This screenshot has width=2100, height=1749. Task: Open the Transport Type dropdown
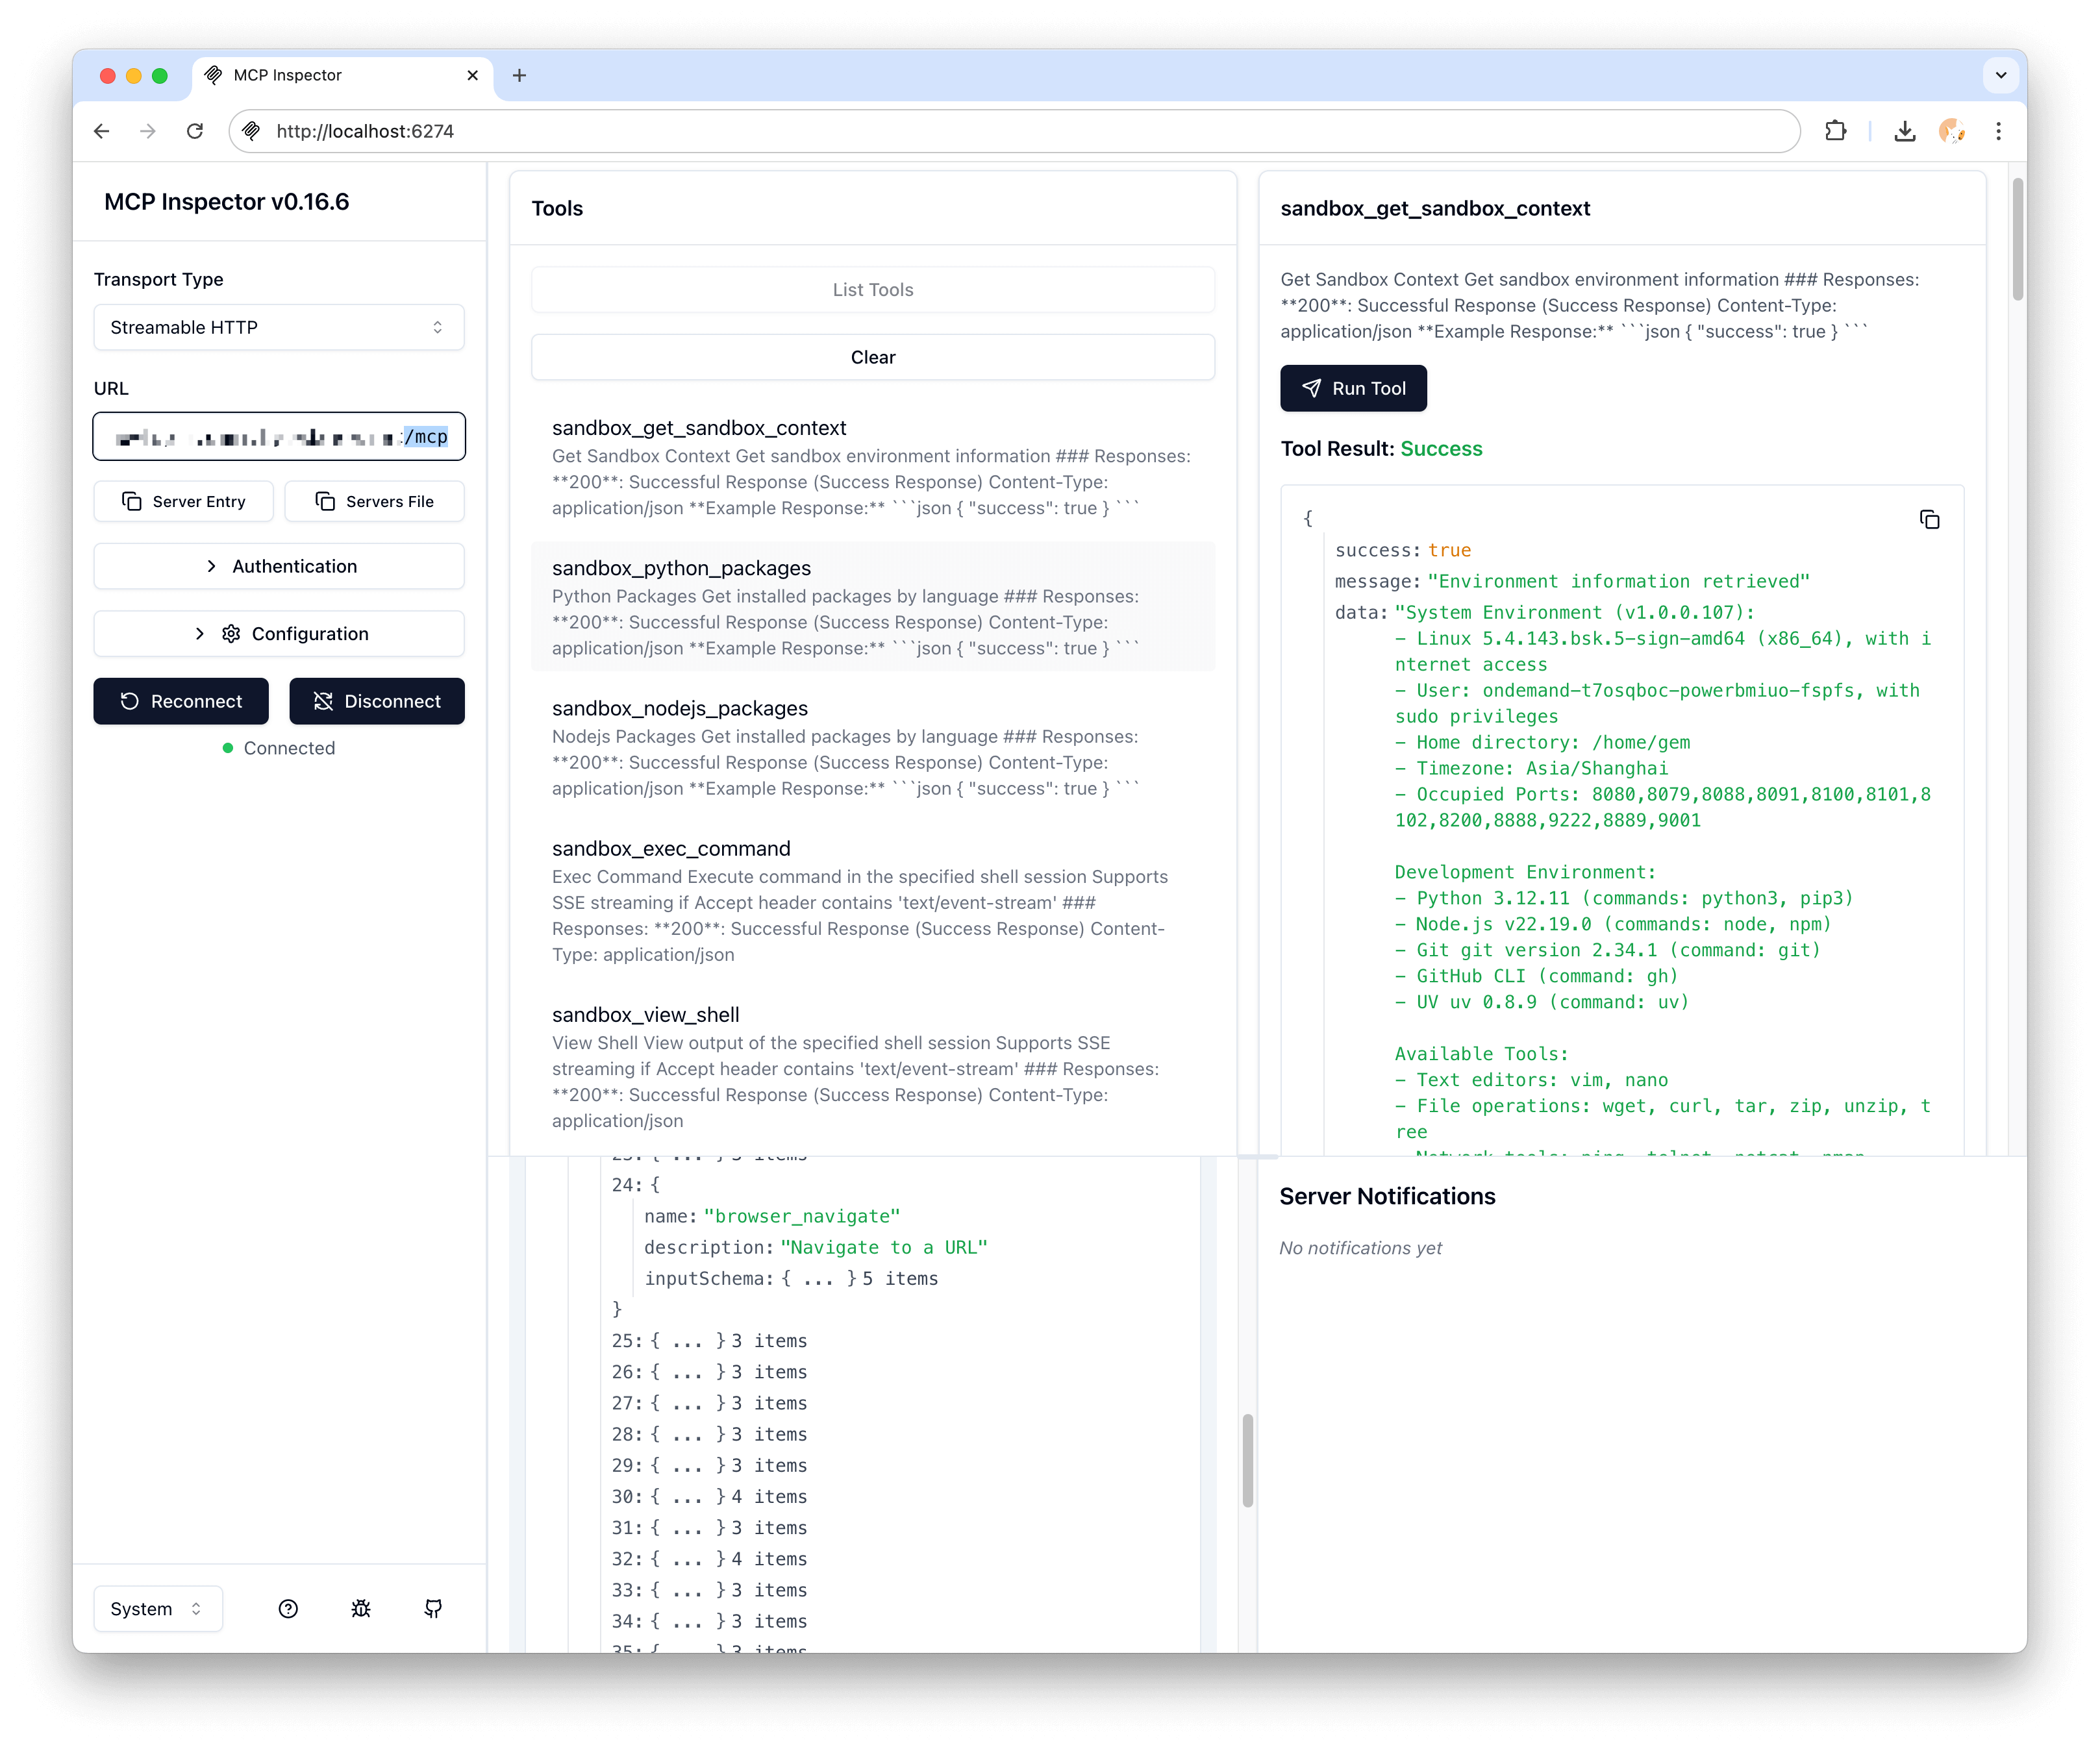tap(279, 327)
